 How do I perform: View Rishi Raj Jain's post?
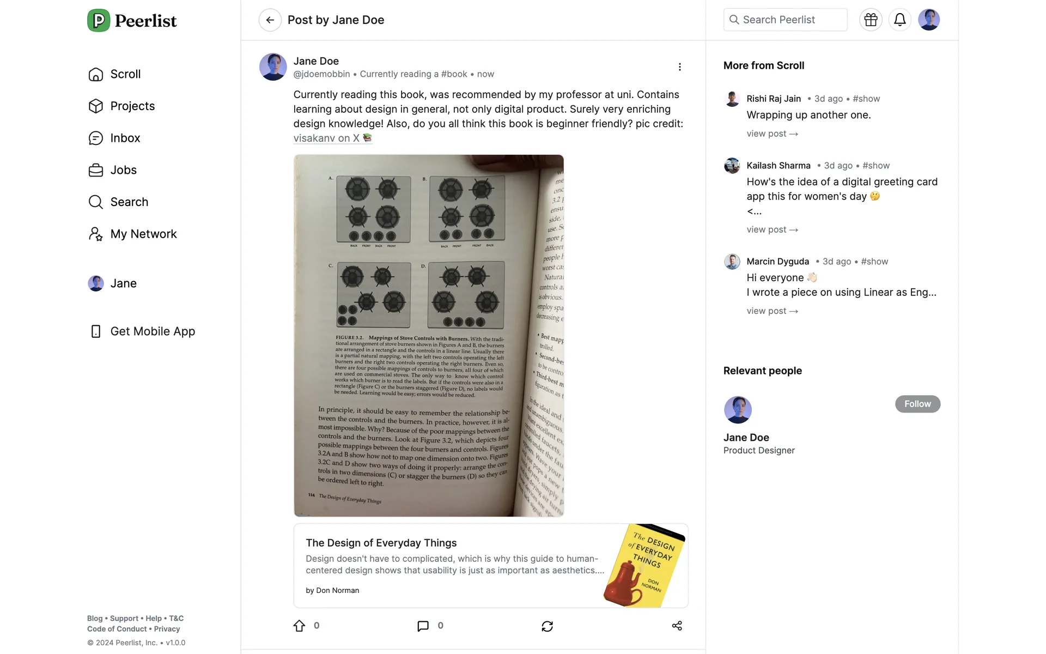(x=772, y=134)
